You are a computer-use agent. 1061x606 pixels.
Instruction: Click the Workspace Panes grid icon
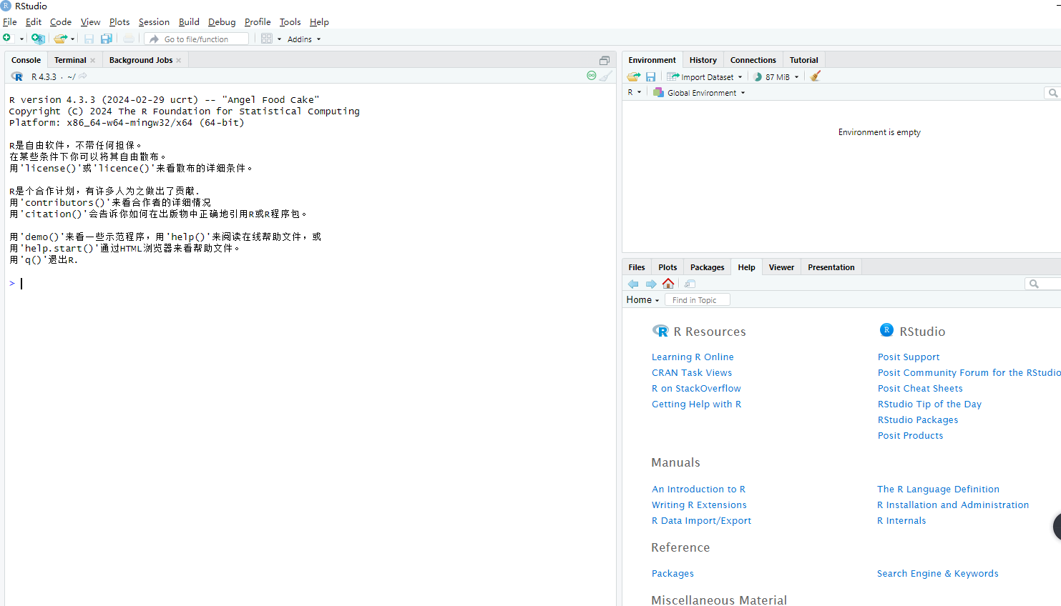click(x=267, y=39)
